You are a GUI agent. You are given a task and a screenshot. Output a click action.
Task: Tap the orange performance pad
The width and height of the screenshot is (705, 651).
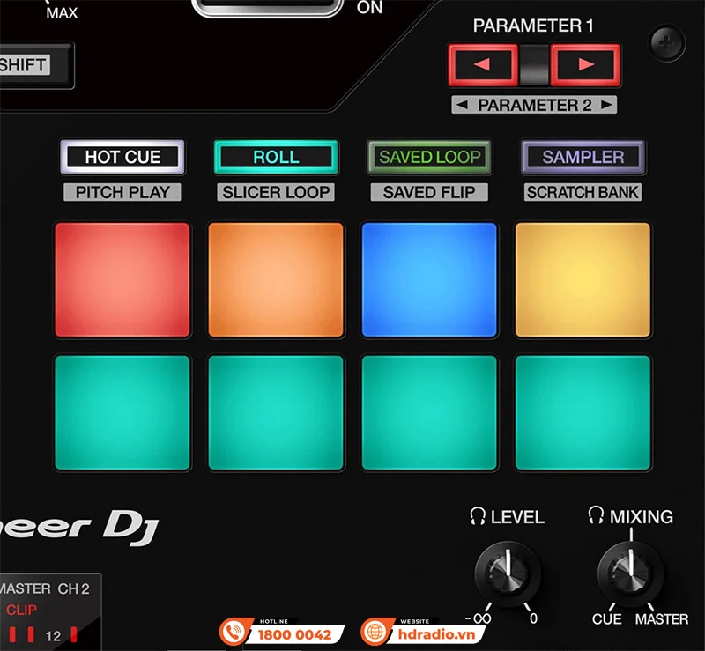click(276, 279)
